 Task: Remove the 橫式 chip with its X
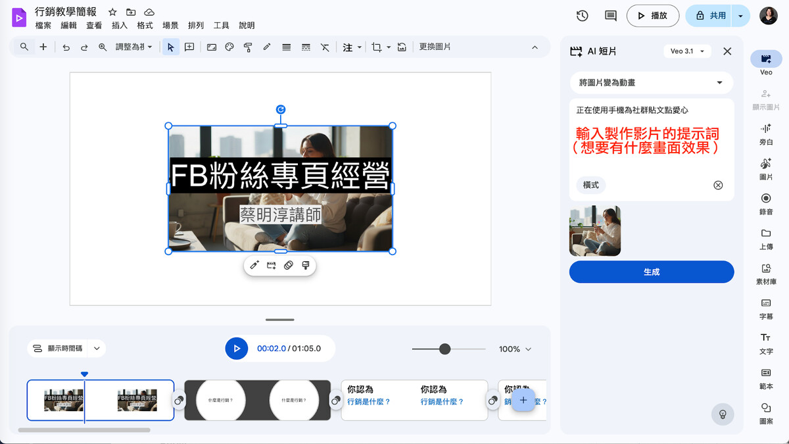tap(718, 185)
